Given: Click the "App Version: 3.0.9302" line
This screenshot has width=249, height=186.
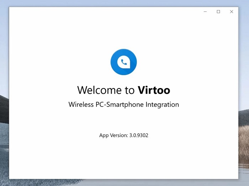Looking at the screenshot, I should 123,135.
